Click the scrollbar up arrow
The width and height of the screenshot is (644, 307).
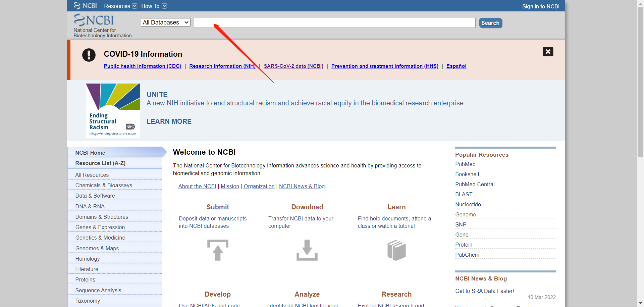click(x=640, y=3)
